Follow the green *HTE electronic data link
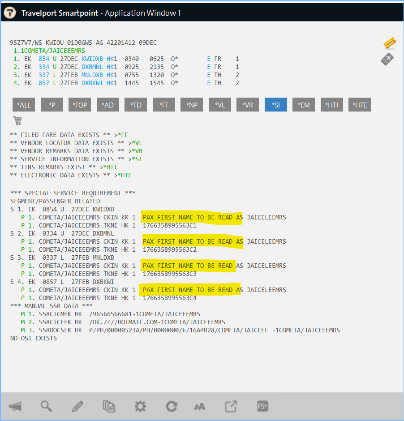Viewport: 404px width, 421px height. point(125,175)
